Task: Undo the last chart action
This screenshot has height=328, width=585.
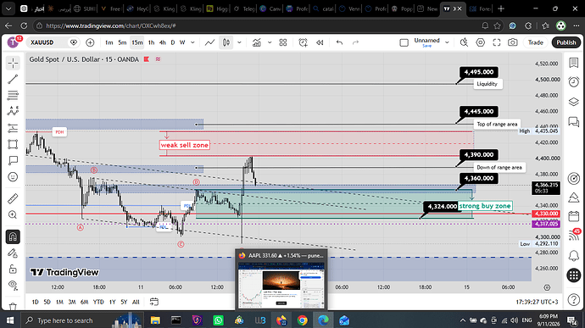Action: point(339,42)
